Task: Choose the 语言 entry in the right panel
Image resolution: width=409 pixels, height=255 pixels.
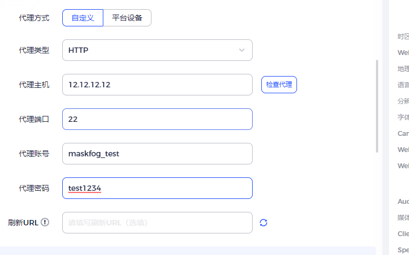Action: [x=403, y=85]
